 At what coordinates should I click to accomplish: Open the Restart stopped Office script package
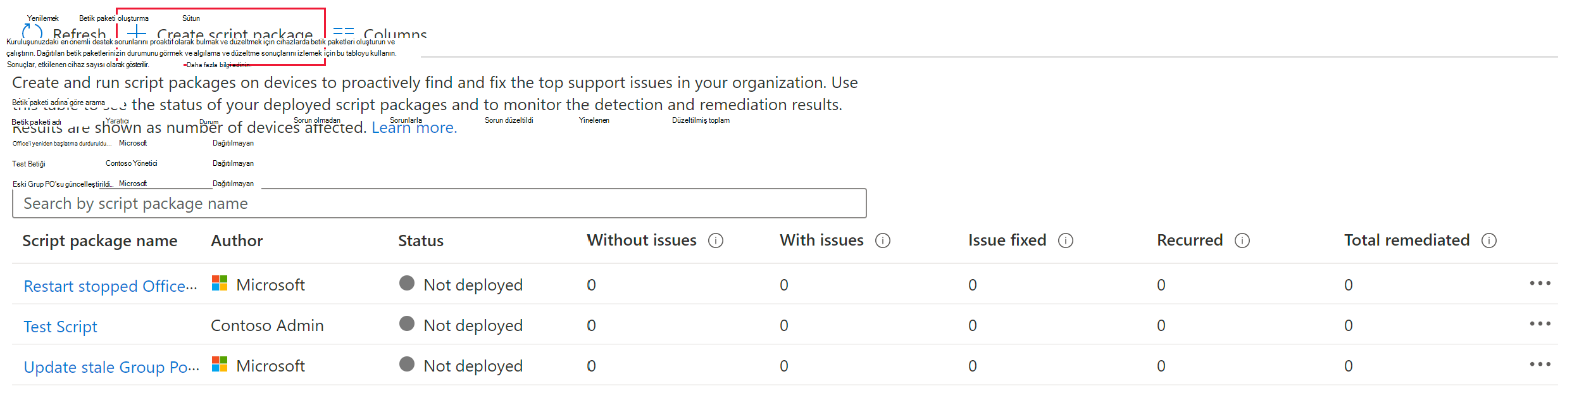click(110, 286)
